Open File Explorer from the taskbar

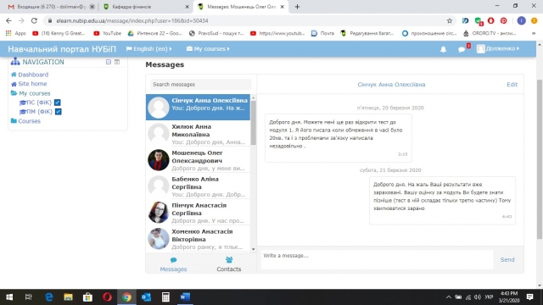point(68,297)
